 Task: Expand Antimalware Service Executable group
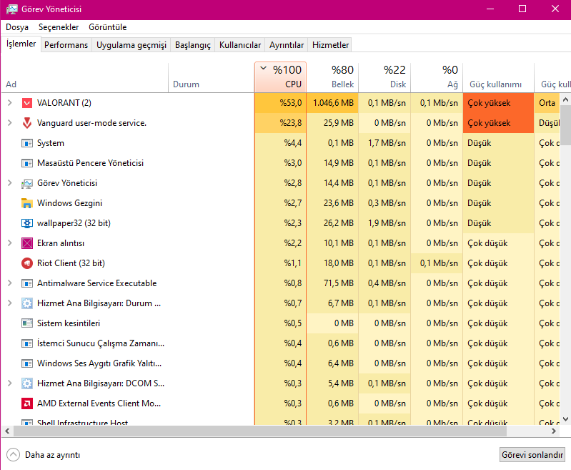pyautogui.click(x=10, y=283)
